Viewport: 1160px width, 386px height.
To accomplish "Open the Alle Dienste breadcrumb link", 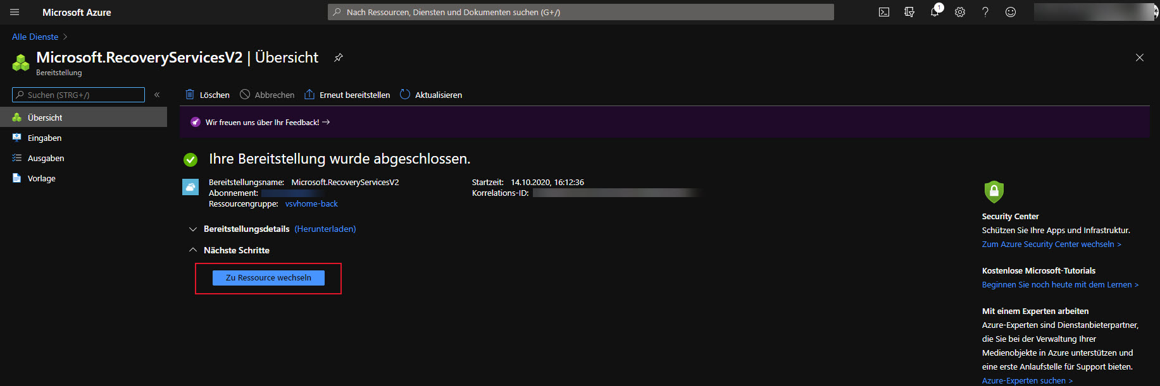I will [35, 37].
